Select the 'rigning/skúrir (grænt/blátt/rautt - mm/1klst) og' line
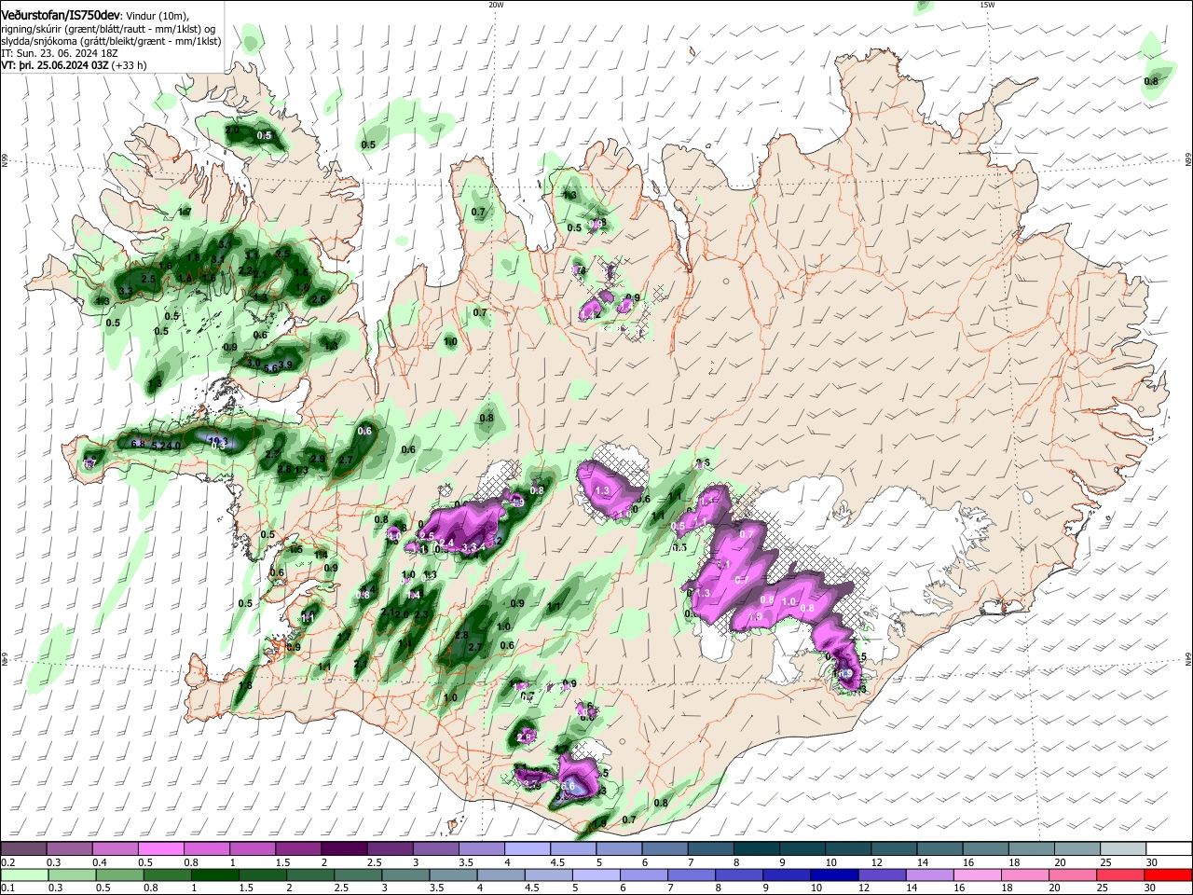This screenshot has width=1193, height=895. [108, 29]
